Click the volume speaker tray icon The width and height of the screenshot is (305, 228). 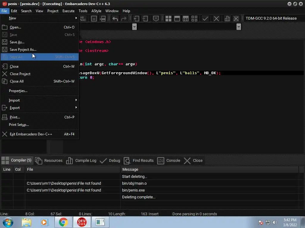pos(275,222)
